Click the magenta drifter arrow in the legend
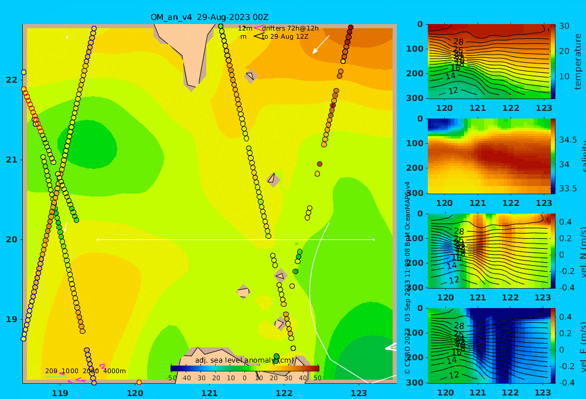586x399 pixels. tap(258, 28)
